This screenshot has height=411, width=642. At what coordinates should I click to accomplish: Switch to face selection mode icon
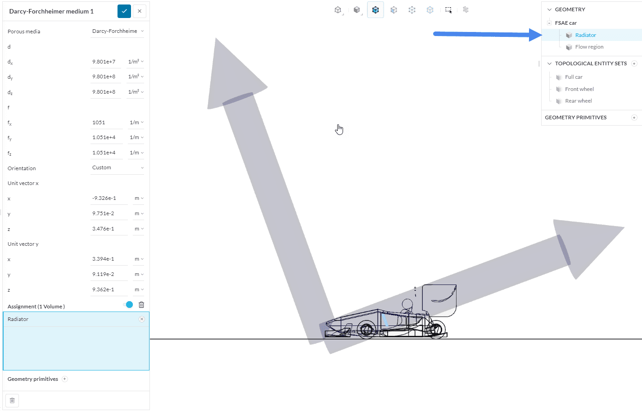[394, 10]
